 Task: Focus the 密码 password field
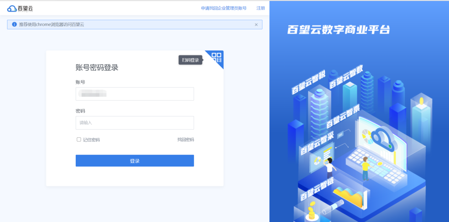point(135,123)
